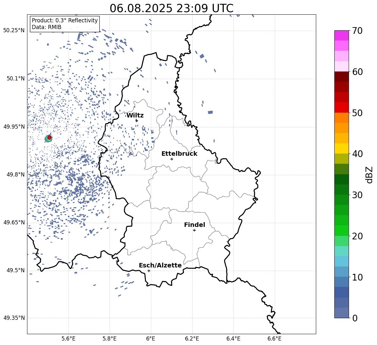This screenshot has height=345, width=377.
Task: Click the 49.5°N latitude label
Action: (x=16, y=270)
